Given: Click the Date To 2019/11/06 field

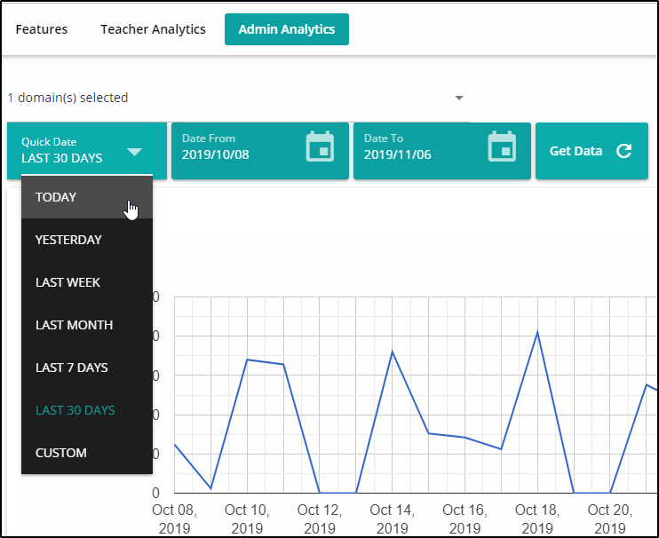Looking at the screenshot, I should pos(442,151).
